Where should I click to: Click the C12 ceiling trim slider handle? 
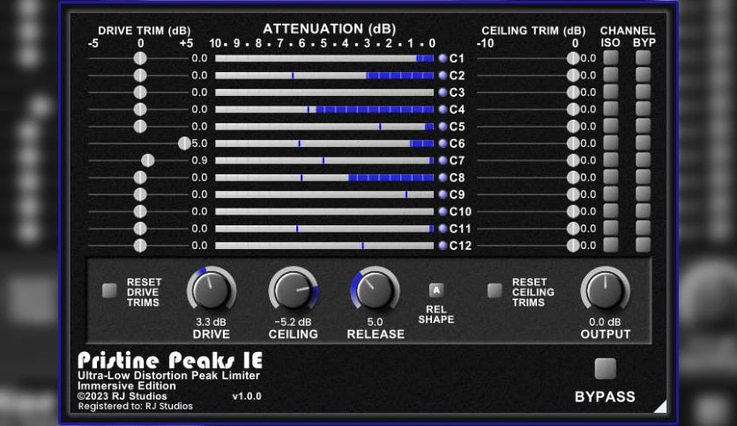pyautogui.click(x=573, y=246)
